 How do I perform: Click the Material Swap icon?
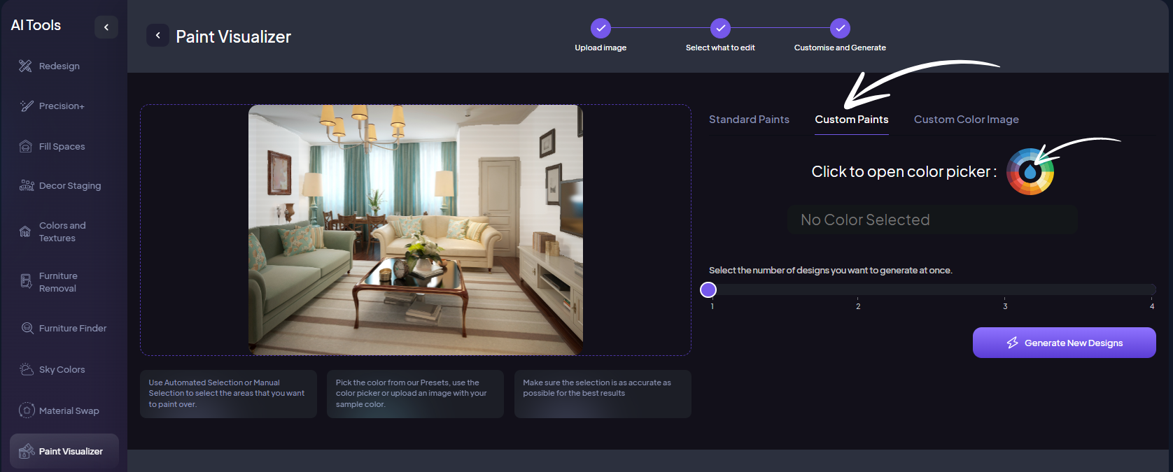[x=27, y=410]
